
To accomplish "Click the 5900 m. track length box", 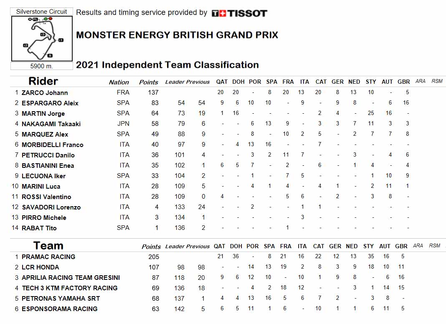I will pyautogui.click(x=41, y=66).
